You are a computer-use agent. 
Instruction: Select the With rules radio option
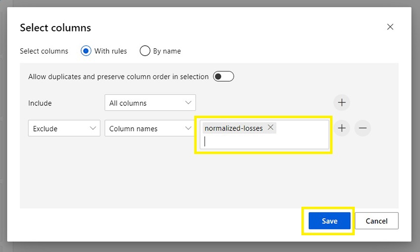86,51
